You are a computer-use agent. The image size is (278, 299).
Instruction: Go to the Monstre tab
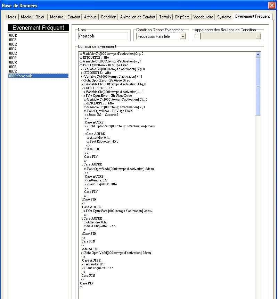pos(57,17)
